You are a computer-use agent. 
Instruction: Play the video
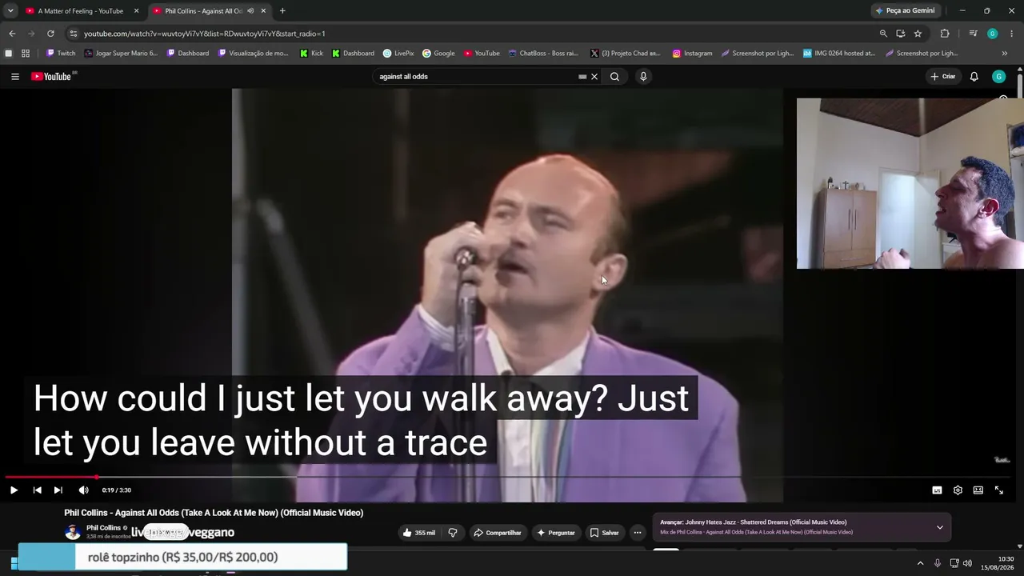[x=14, y=490]
